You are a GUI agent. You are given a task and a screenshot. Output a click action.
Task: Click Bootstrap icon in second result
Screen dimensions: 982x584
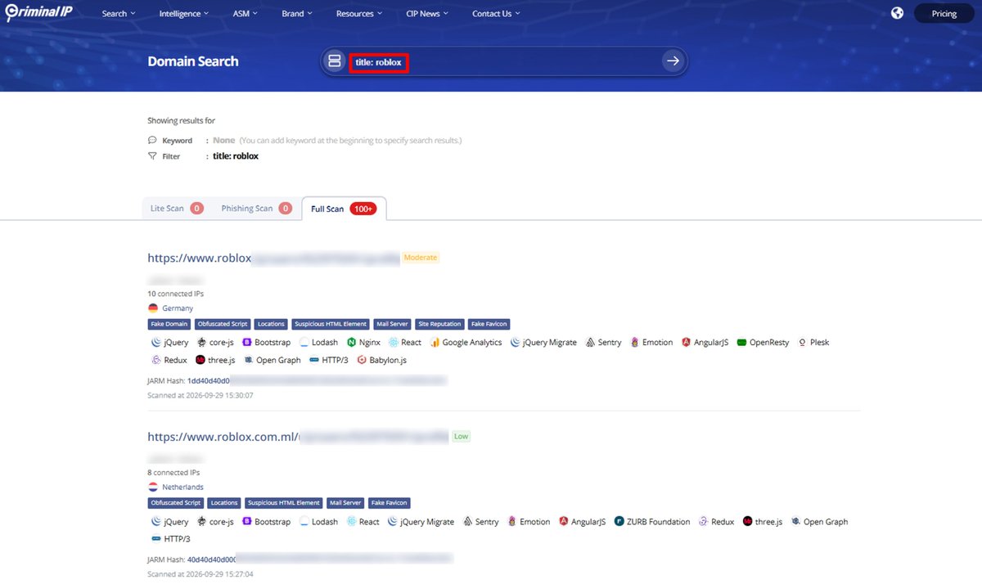tap(246, 522)
